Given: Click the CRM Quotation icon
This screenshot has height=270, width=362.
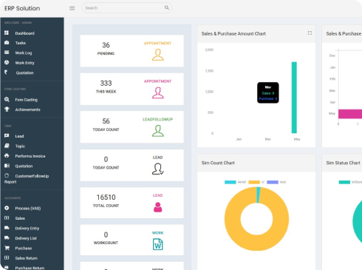Looking at the screenshot, I should tap(7, 166).
